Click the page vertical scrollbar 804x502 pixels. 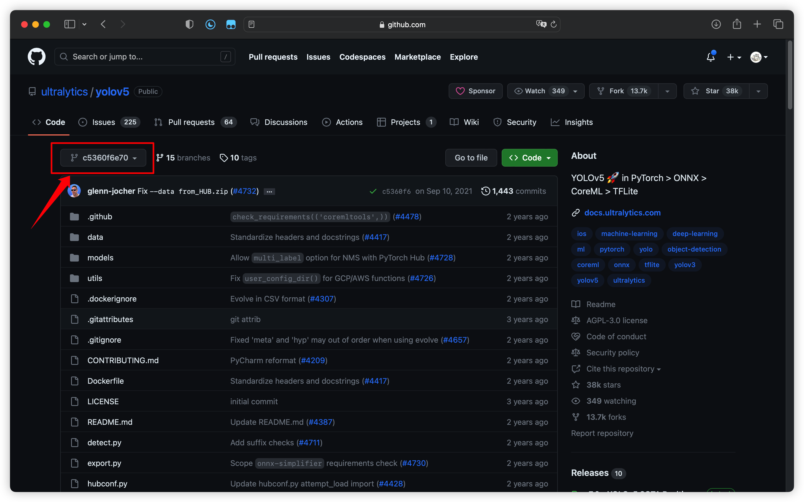[790, 75]
